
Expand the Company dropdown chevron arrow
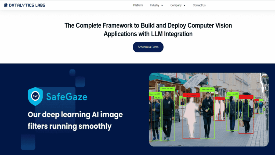184,5
